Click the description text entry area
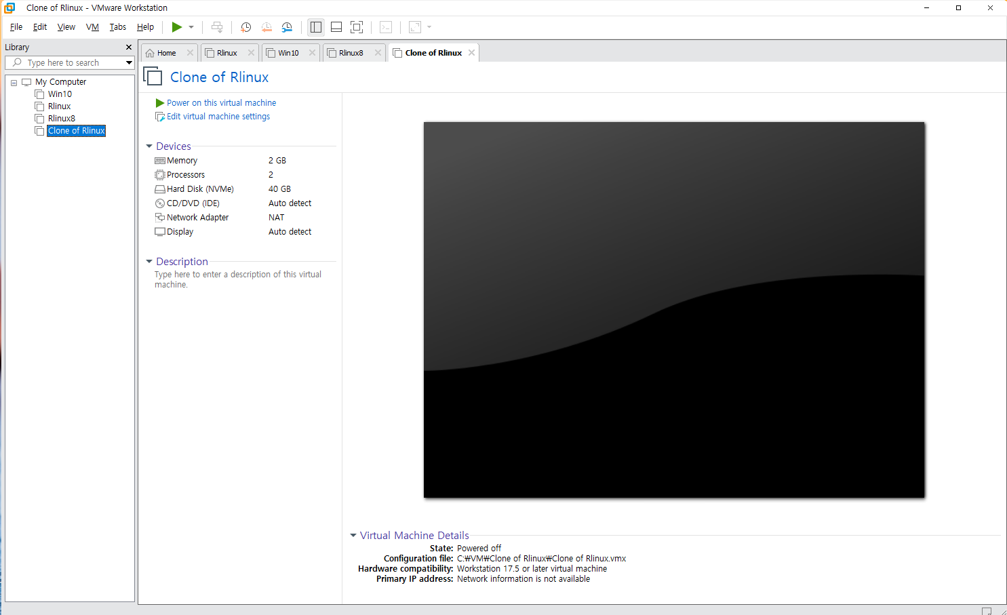 tap(238, 279)
